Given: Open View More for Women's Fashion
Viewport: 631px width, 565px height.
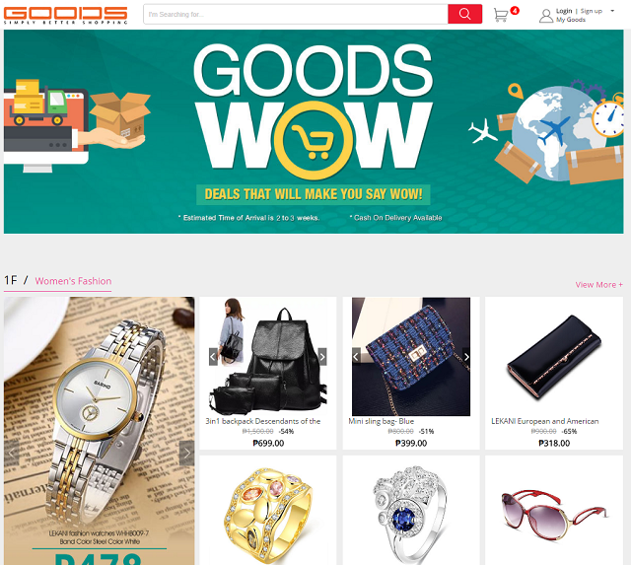Looking at the screenshot, I should 598,285.
